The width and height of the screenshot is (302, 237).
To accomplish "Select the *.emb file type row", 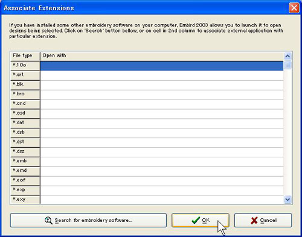I will pos(25,162).
